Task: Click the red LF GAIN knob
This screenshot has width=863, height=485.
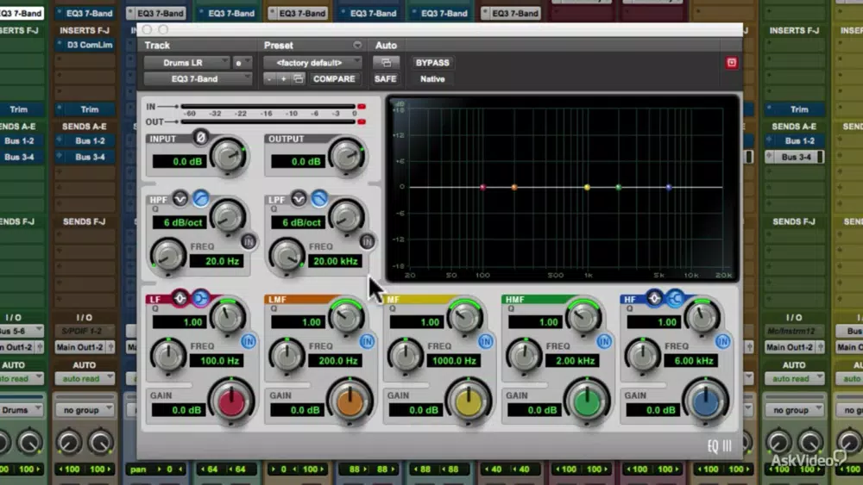Action: 231,402
